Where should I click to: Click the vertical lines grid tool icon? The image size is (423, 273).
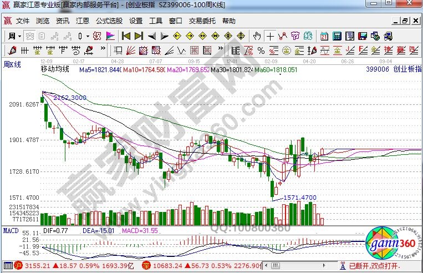[x=24, y=50]
